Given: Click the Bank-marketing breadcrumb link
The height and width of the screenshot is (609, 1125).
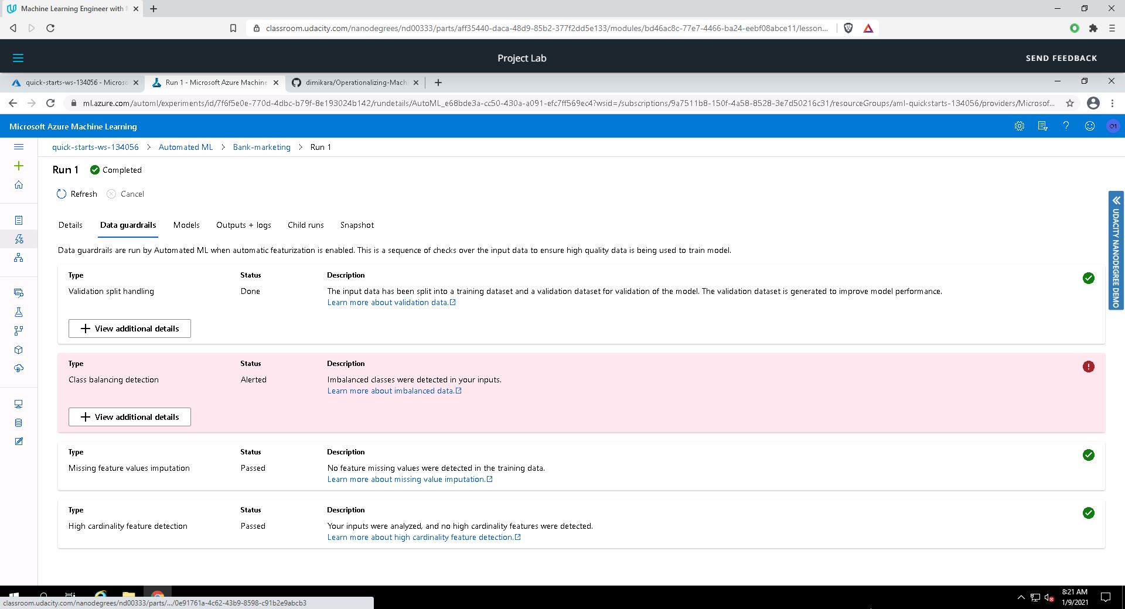Looking at the screenshot, I should click(261, 147).
